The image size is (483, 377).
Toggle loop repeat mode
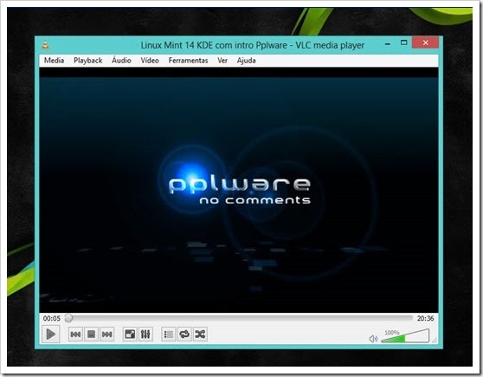pos(184,335)
